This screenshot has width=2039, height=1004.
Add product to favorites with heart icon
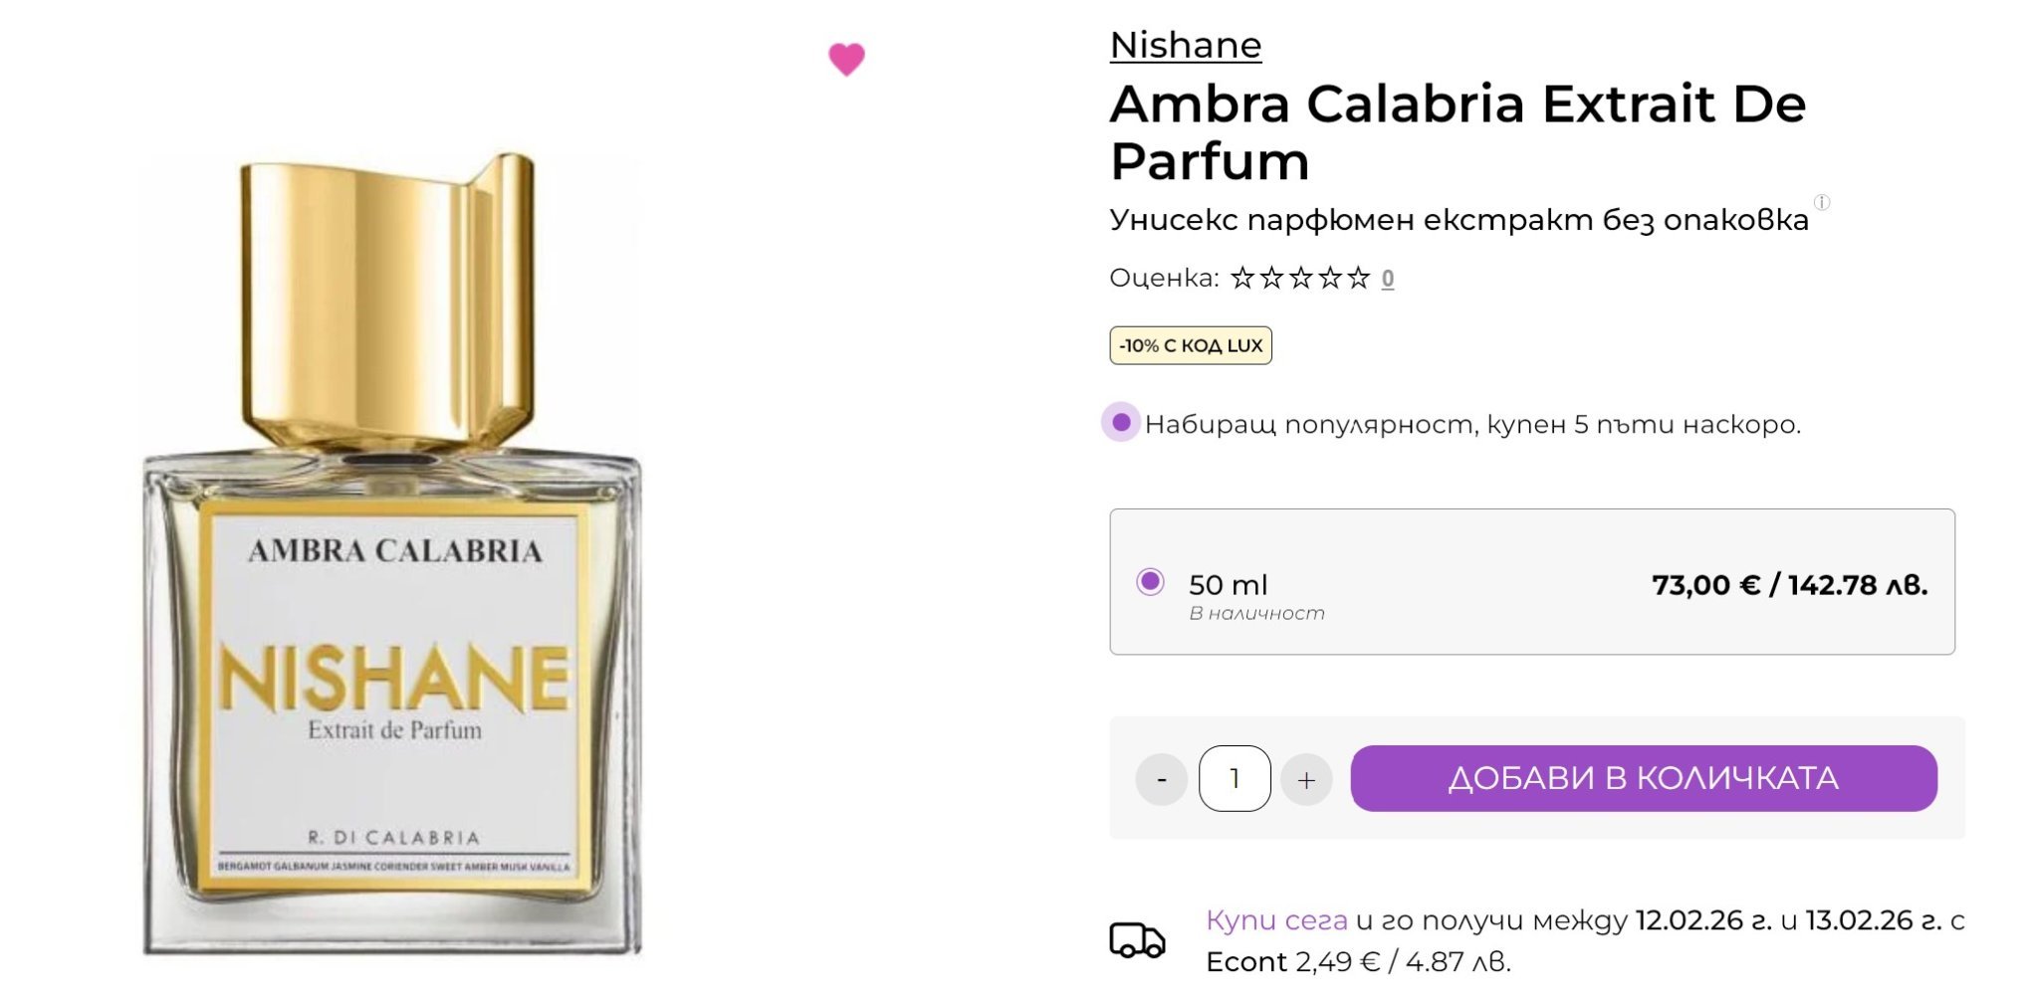click(846, 59)
